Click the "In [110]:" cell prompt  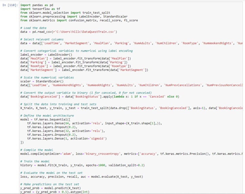(10, 5)
